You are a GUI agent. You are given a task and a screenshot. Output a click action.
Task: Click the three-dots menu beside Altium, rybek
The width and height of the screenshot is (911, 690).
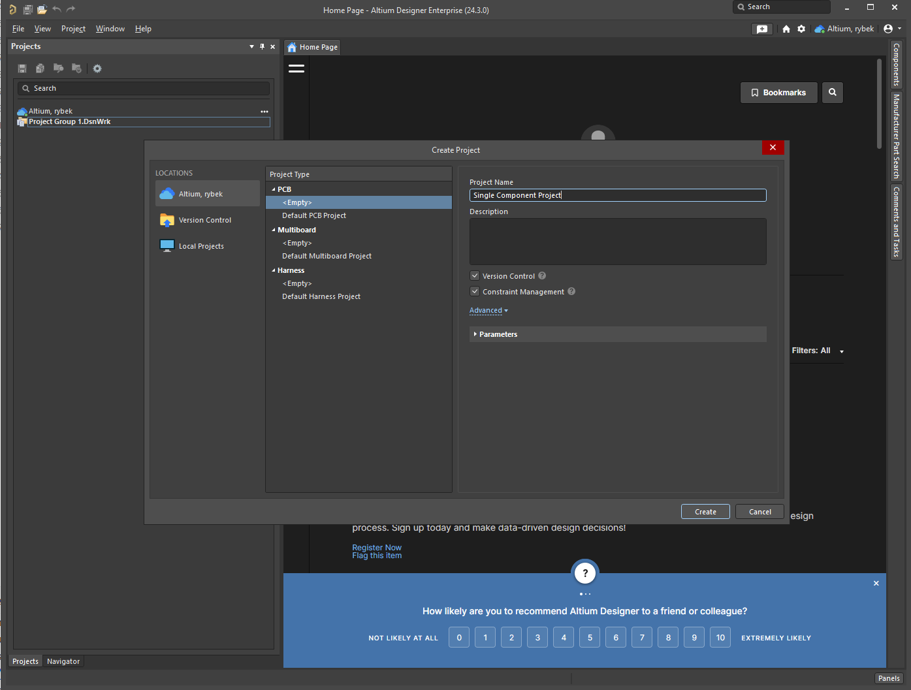pos(264,112)
